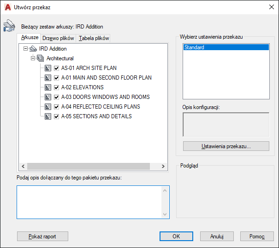Click the A-05 SECTIONS AND DETAILS sheet icon

[x=47, y=116]
